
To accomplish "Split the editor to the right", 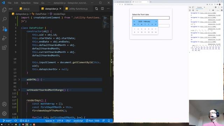I will pyautogui.click(x=103, y=9).
